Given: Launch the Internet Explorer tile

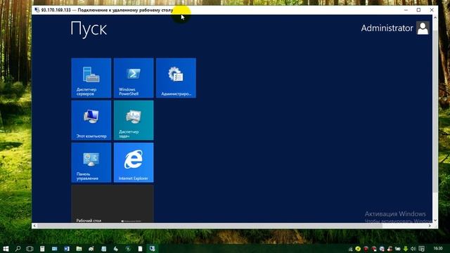Looking at the screenshot, I should 134,162.
